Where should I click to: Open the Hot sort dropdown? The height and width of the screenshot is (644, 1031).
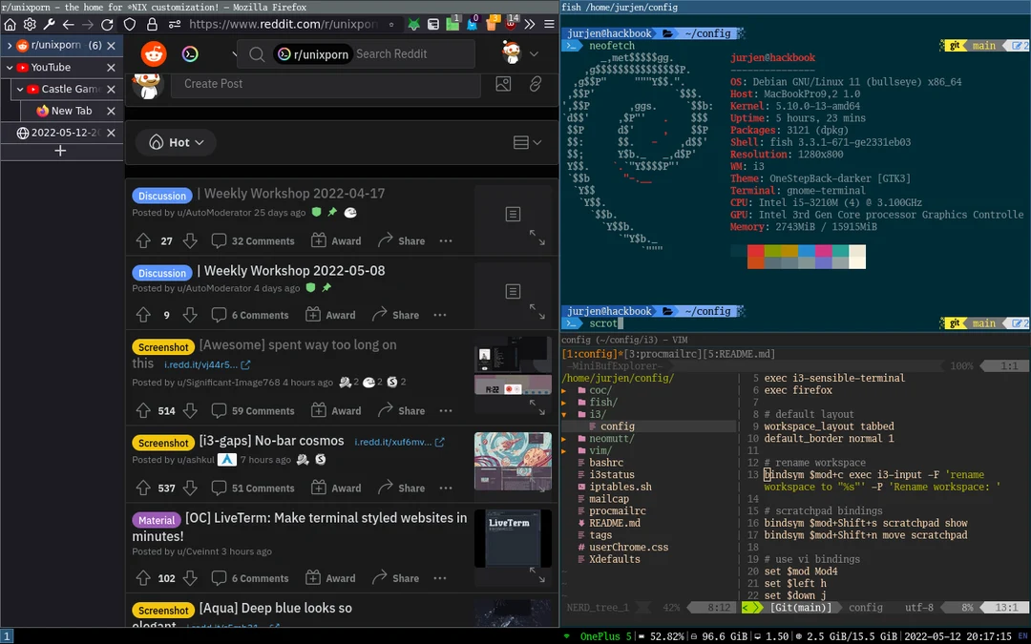click(x=176, y=142)
